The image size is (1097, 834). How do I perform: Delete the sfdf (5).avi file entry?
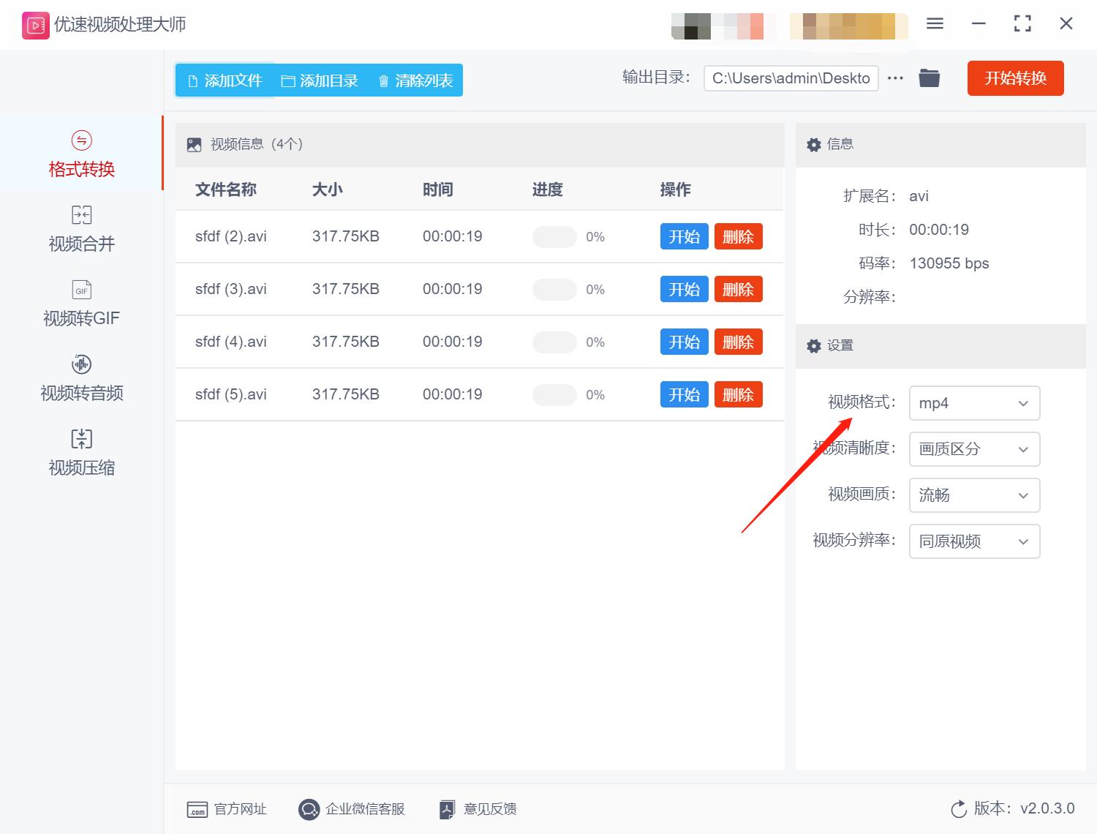click(738, 394)
